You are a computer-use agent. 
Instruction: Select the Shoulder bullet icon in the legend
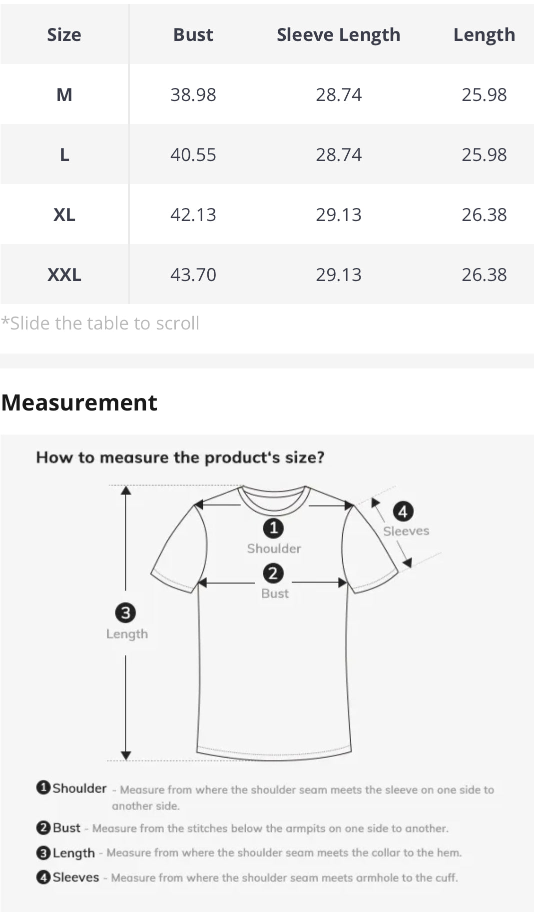43,787
